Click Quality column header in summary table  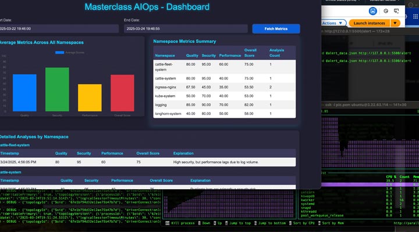coord(192,56)
